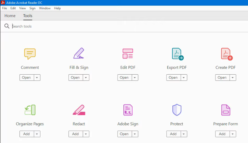
Task: Click the Protect label text
Action: click(177, 124)
